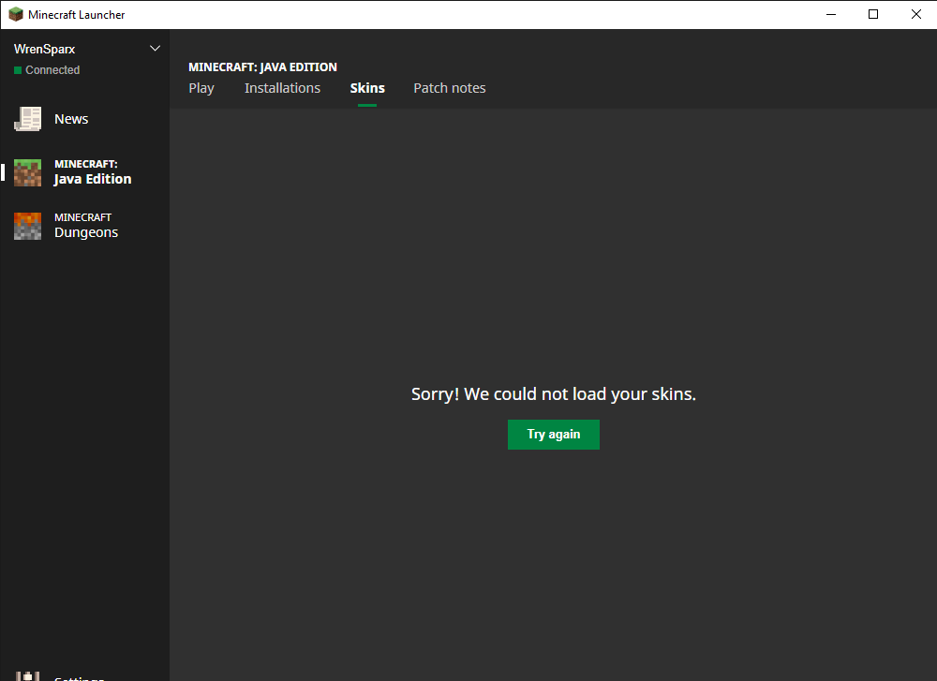The height and width of the screenshot is (681, 937).
Task: Click the Try again button
Action: pos(554,435)
